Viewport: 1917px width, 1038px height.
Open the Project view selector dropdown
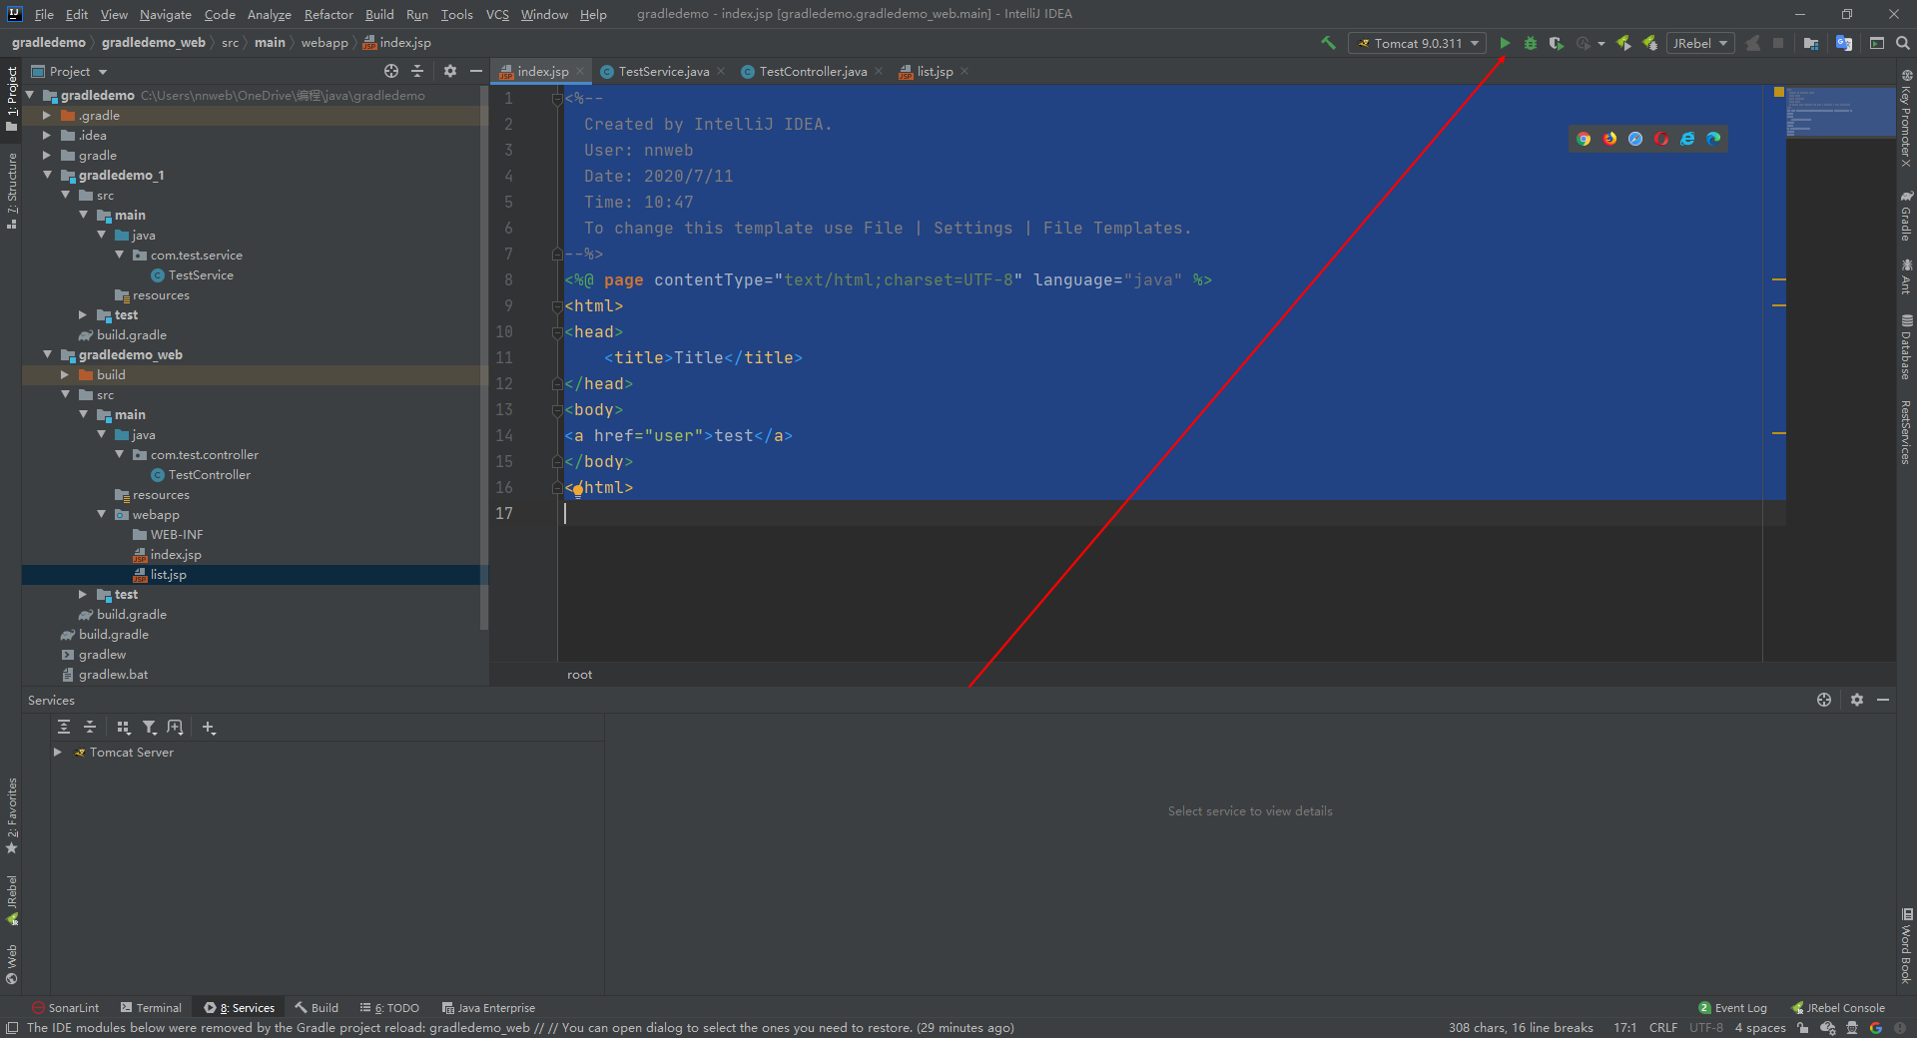pos(69,71)
